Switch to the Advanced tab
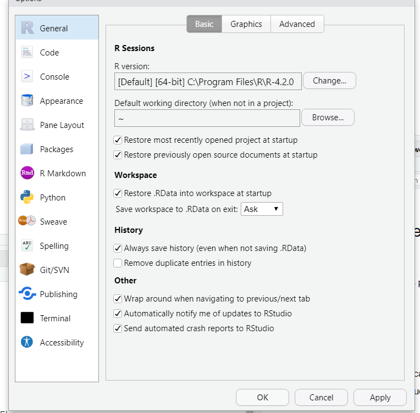Screen dimensions: 420x413 pos(297,24)
